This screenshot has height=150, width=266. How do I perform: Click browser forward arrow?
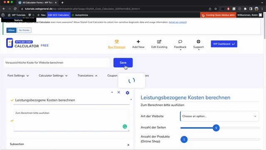(x=10, y=9)
